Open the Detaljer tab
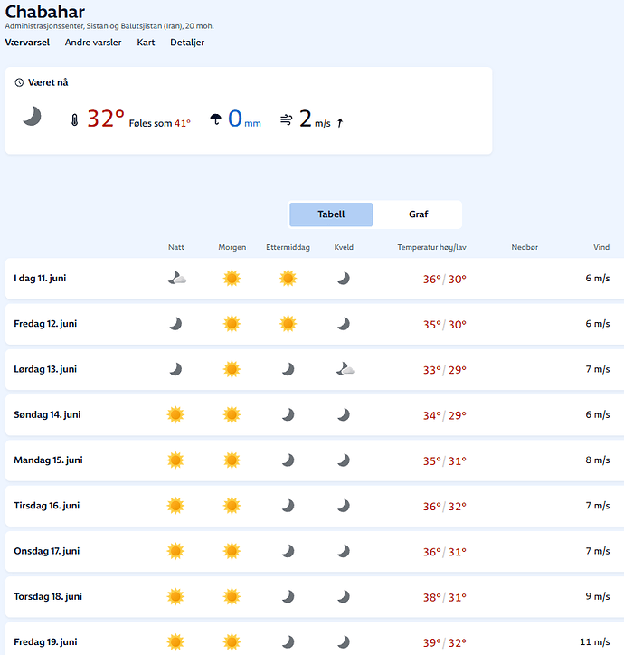The height and width of the screenshot is (655, 624). (187, 43)
